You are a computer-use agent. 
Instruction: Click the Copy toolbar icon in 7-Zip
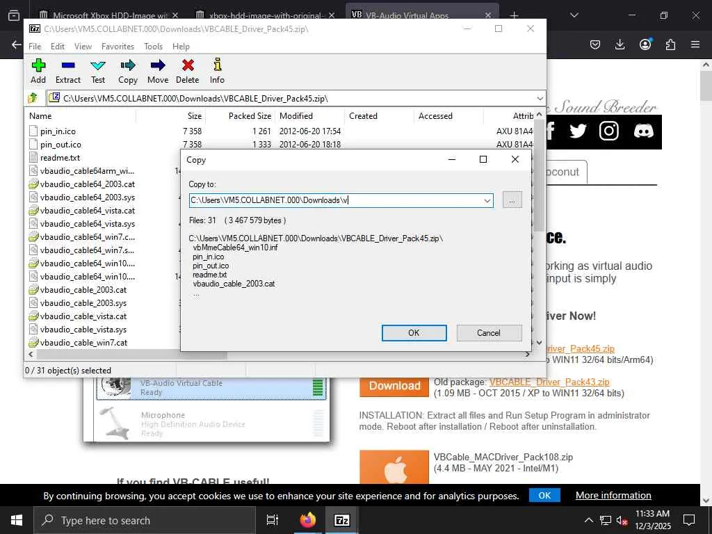[x=128, y=71]
